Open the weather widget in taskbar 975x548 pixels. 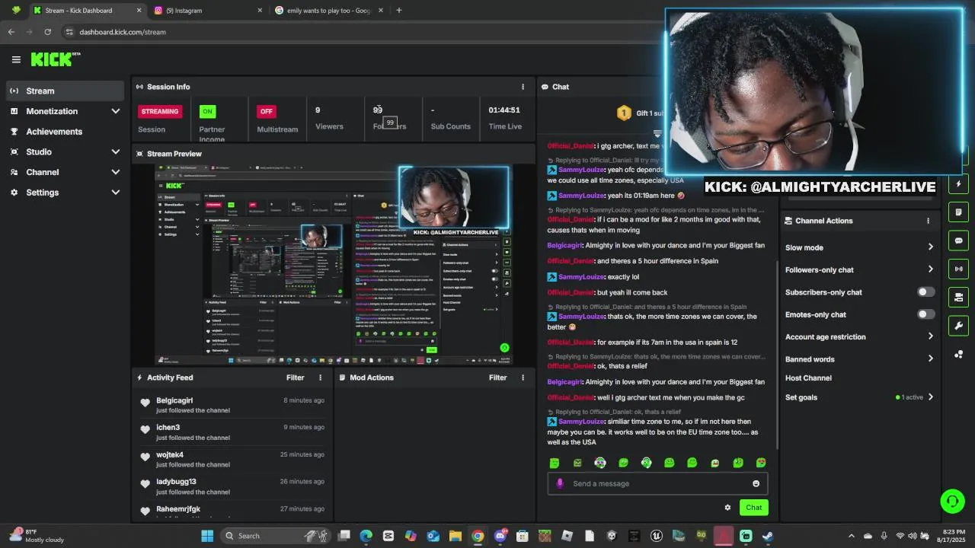coord(37,536)
